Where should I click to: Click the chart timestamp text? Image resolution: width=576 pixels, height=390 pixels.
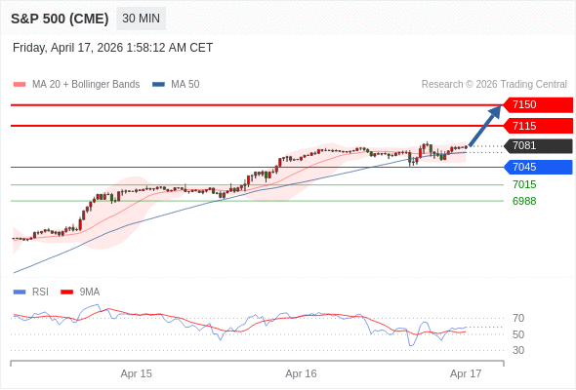tap(113, 48)
